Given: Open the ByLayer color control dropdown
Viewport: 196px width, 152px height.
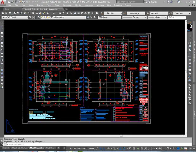Looking at the screenshot, I should pos(110,17).
